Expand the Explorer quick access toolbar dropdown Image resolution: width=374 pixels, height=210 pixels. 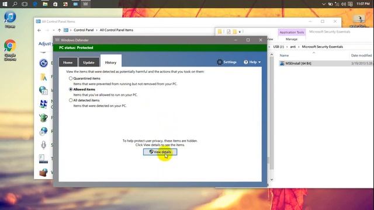click(240, 32)
